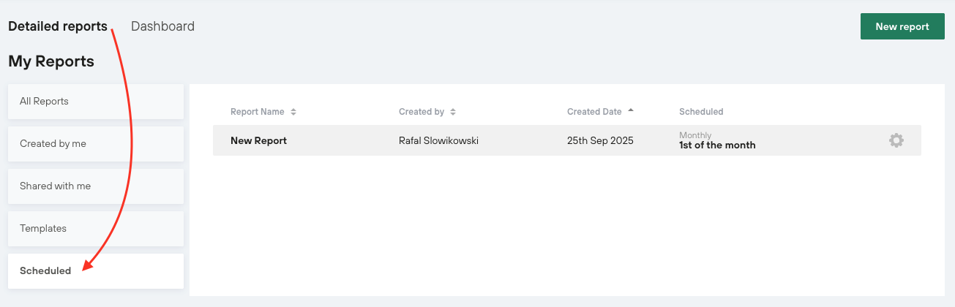Click the Monthly 1st of the month schedule
955x307 pixels.
point(717,140)
